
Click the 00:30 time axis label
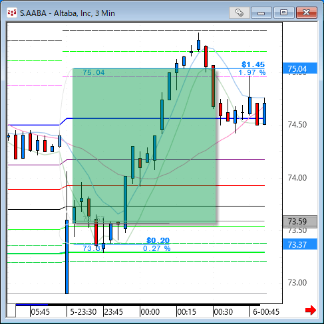pos(223,312)
